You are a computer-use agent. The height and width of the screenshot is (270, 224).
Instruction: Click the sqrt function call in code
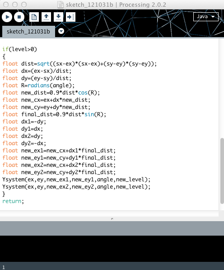pyautogui.click(x=43, y=64)
